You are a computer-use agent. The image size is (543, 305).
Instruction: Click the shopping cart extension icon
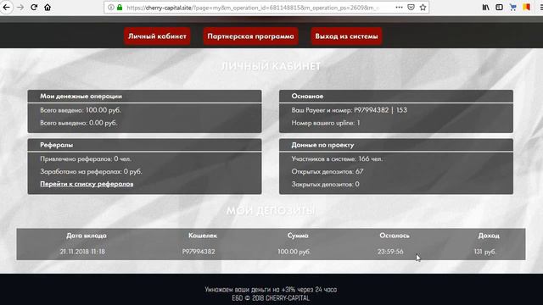[512, 8]
